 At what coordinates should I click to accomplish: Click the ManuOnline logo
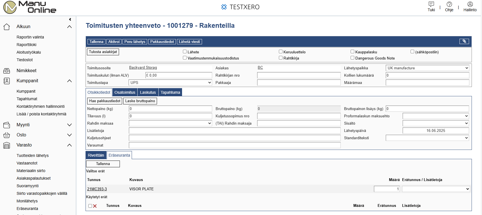coord(30,7)
